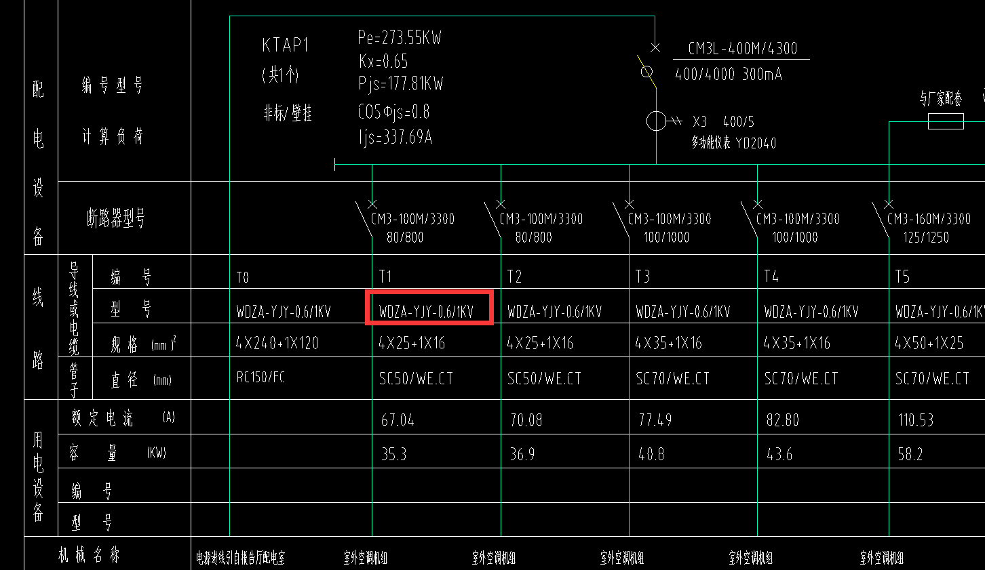Click the 多功能仪表 YD2040 meter label

[733, 143]
